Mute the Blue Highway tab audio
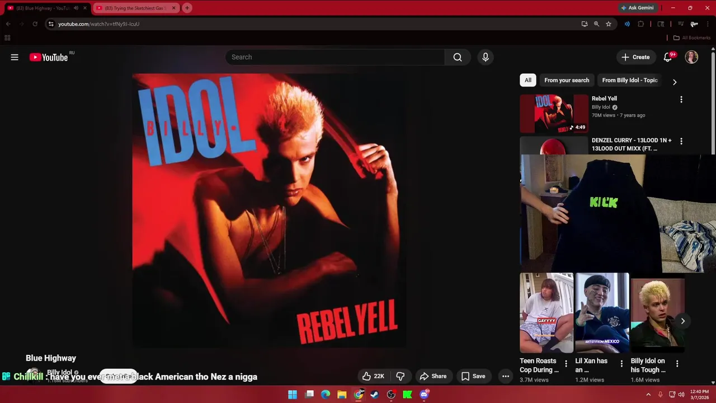716x403 pixels. (x=76, y=8)
